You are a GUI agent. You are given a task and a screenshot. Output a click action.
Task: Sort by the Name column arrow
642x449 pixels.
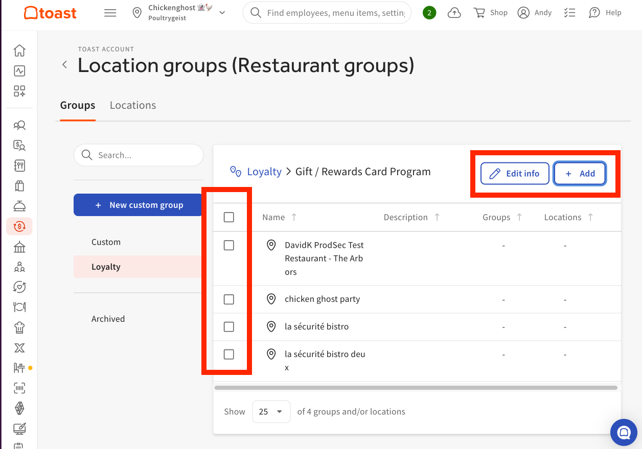[294, 217]
